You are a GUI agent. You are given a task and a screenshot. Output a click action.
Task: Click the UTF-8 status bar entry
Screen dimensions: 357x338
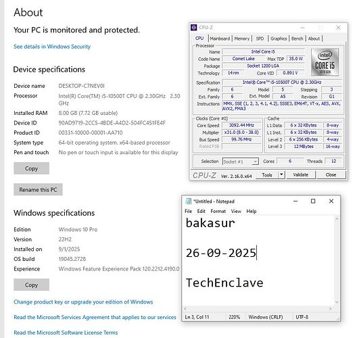302,317
